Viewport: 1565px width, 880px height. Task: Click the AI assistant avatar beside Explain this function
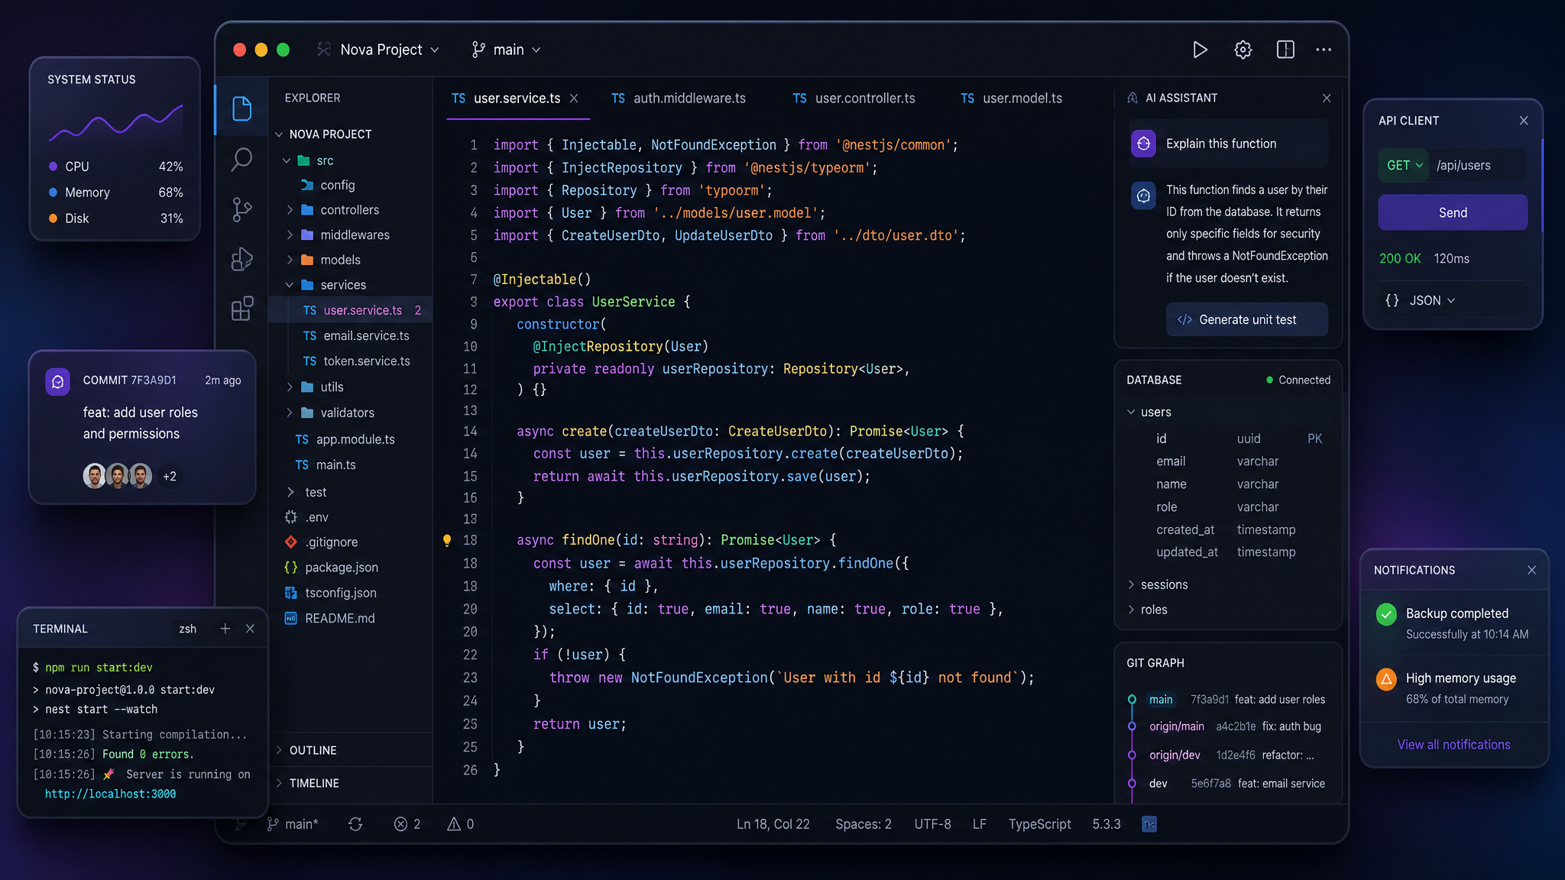click(x=1143, y=144)
